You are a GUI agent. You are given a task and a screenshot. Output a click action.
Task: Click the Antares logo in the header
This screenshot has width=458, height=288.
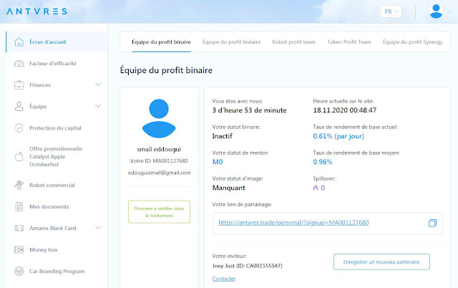36,11
